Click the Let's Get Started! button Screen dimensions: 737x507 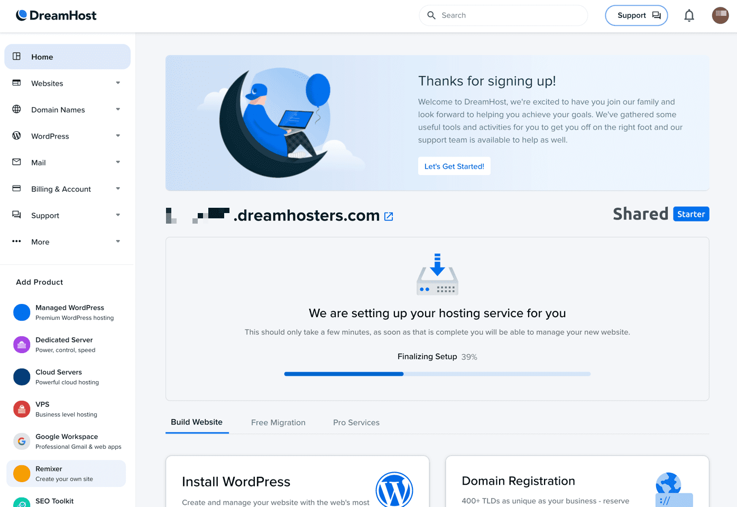454,166
